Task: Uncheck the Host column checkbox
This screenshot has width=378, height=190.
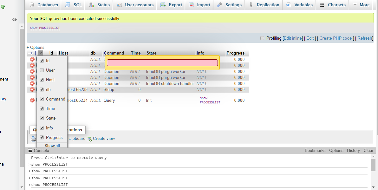Action: (x=42, y=80)
